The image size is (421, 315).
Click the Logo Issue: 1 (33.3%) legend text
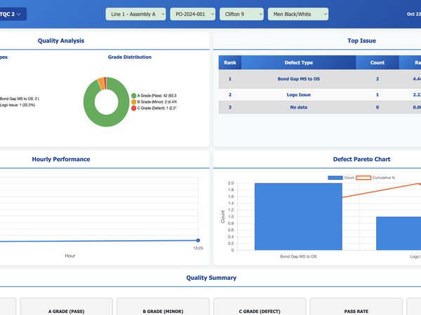[x=18, y=105]
